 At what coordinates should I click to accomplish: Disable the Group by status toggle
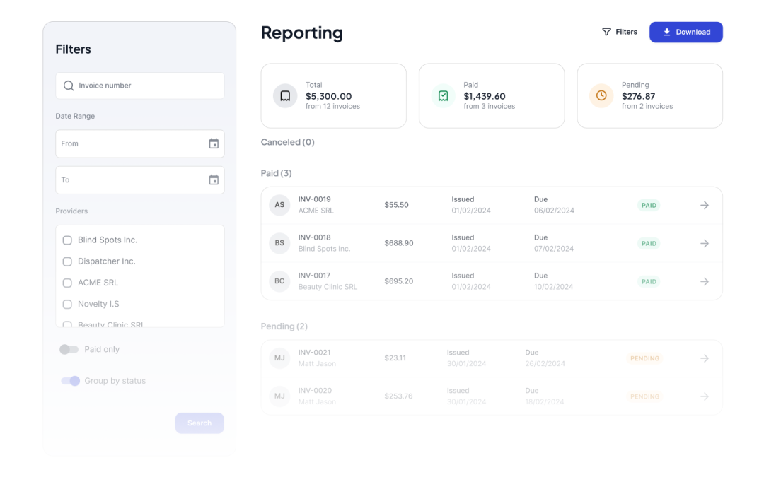70,381
